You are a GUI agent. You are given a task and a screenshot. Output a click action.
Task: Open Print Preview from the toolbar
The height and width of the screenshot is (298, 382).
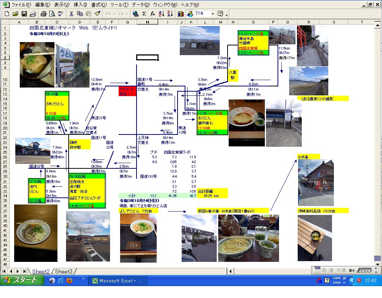52,14
